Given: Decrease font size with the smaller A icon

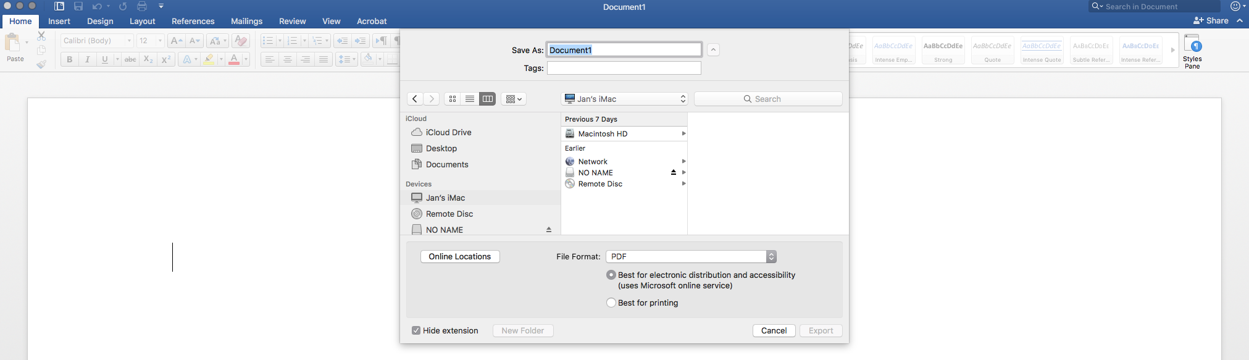Looking at the screenshot, I should pyautogui.click(x=194, y=41).
